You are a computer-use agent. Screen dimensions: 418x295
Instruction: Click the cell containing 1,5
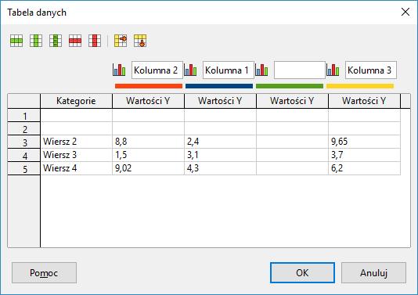tap(148, 155)
